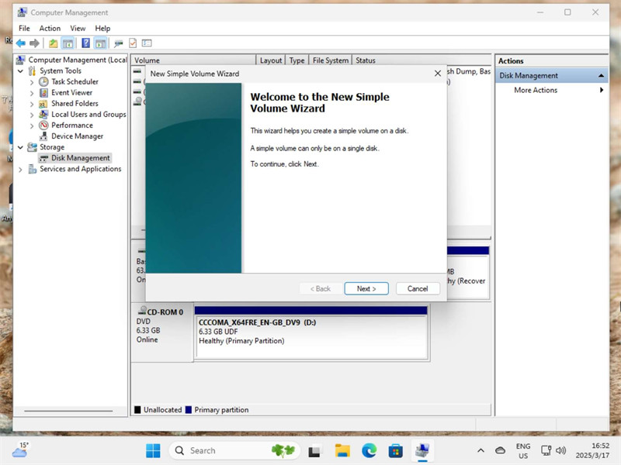
Task: Click the ENG US language indicator
Action: [x=523, y=451]
